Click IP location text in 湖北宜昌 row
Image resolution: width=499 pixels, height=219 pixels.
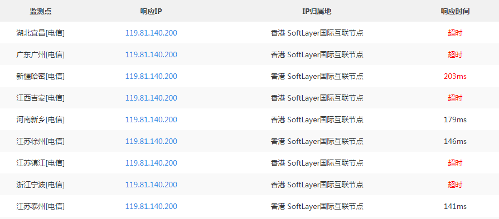pos(317,33)
